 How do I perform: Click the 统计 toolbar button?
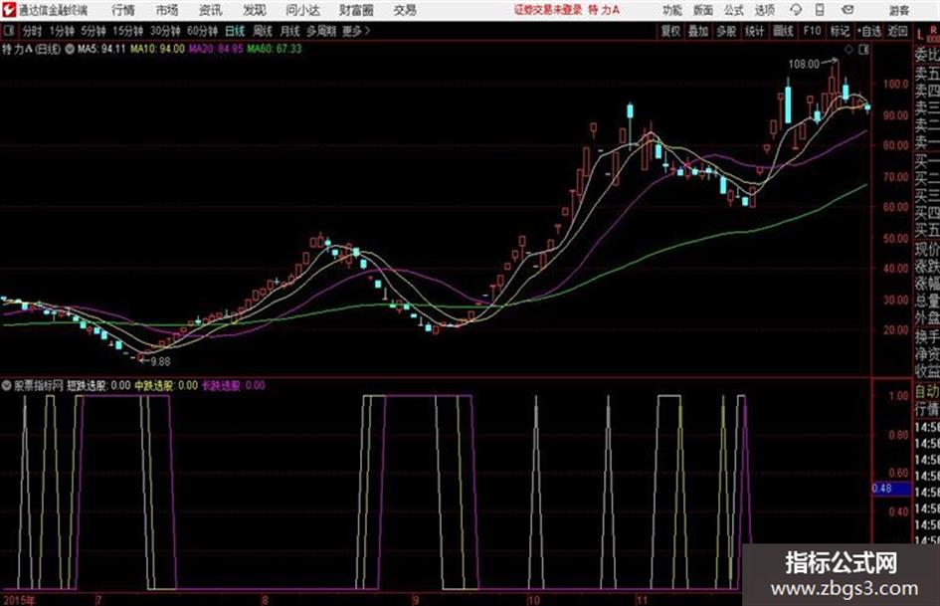(x=755, y=31)
